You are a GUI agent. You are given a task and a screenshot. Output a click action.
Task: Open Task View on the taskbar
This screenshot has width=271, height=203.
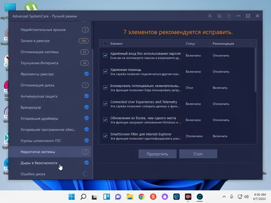coord(95,197)
